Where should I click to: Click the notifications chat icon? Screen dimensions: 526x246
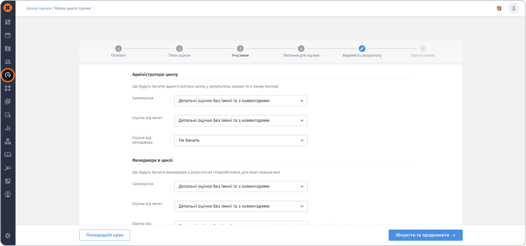pyautogui.click(x=499, y=8)
